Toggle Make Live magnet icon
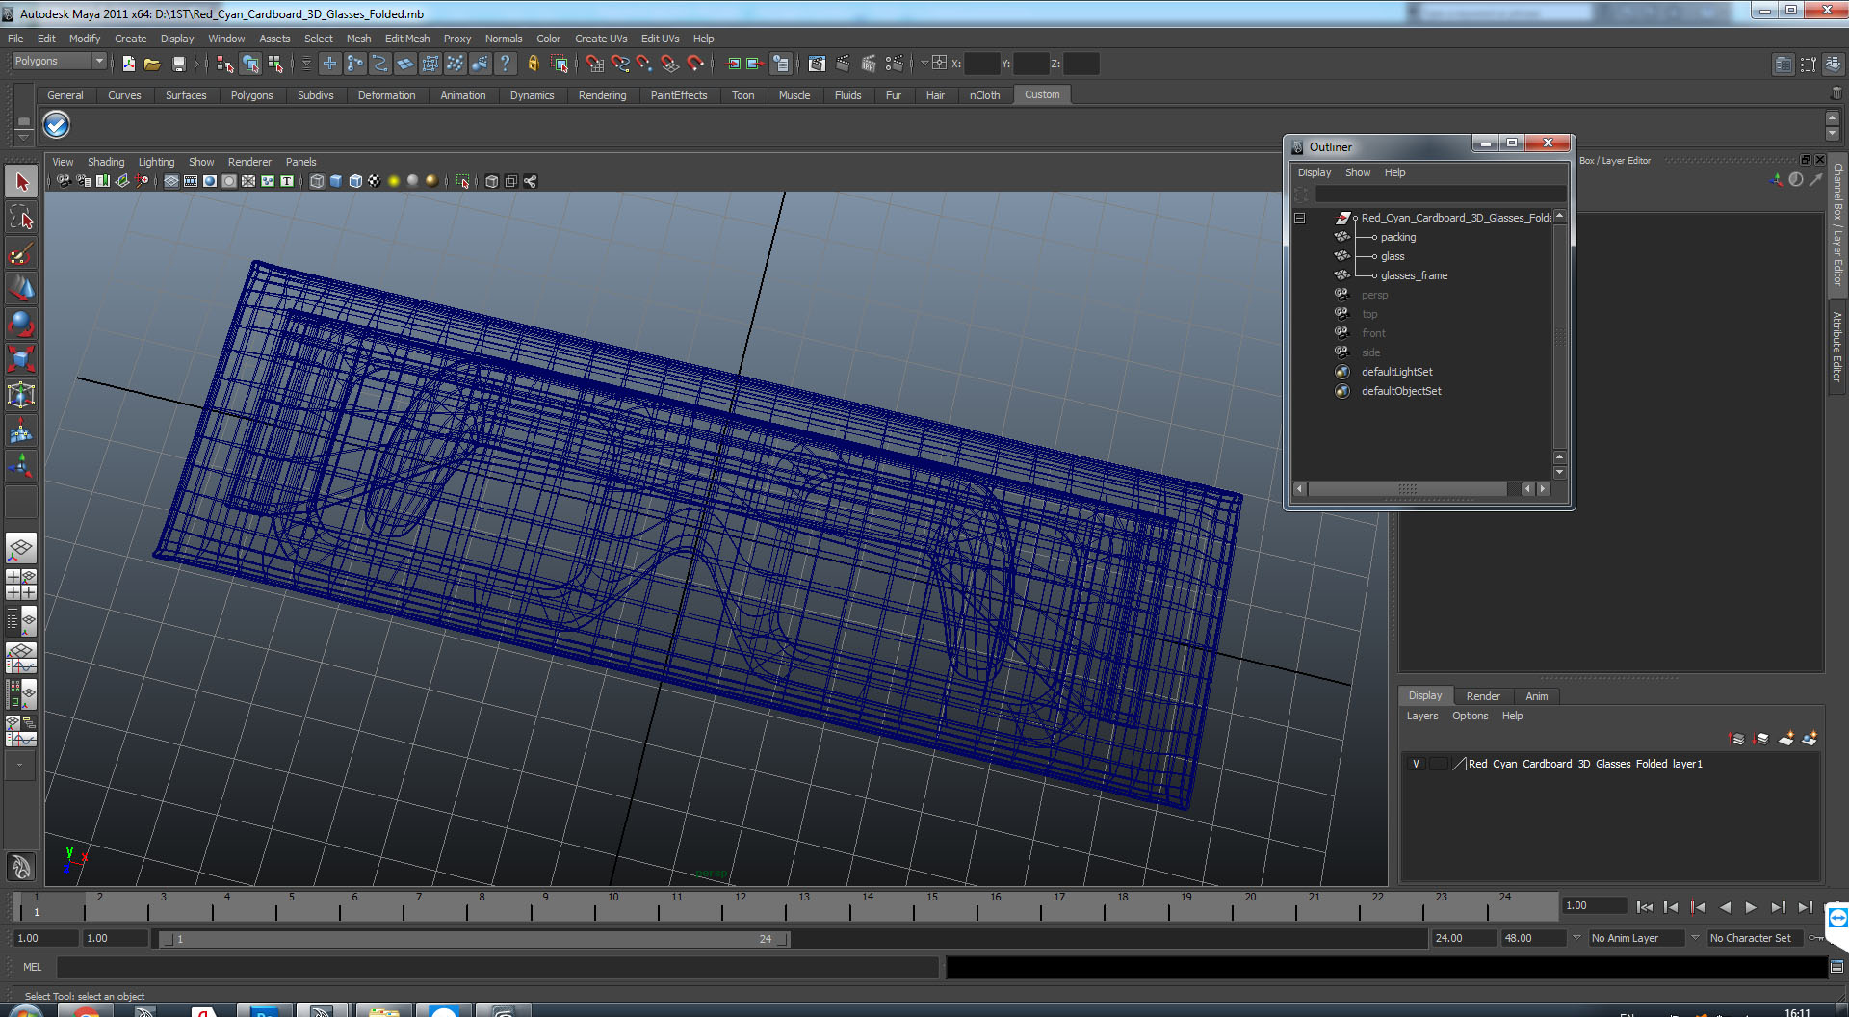Image resolution: width=1849 pixels, height=1017 pixels. 695,64
